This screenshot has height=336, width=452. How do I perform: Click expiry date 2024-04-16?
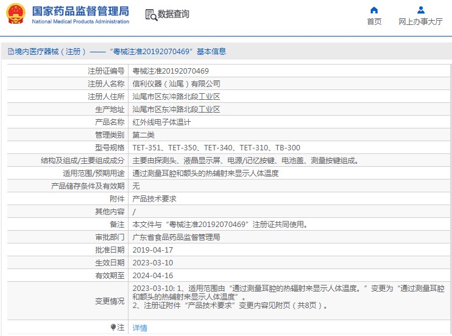(x=152, y=276)
